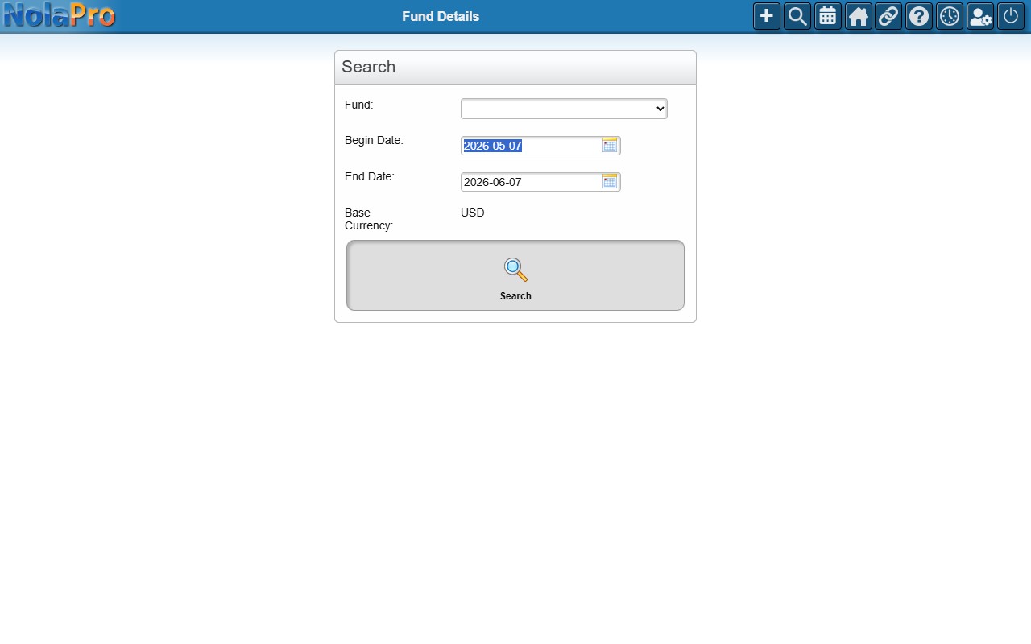The width and height of the screenshot is (1031, 644).
Task: Open the Begin Date calendar picker
Action: tap(610, 145)
